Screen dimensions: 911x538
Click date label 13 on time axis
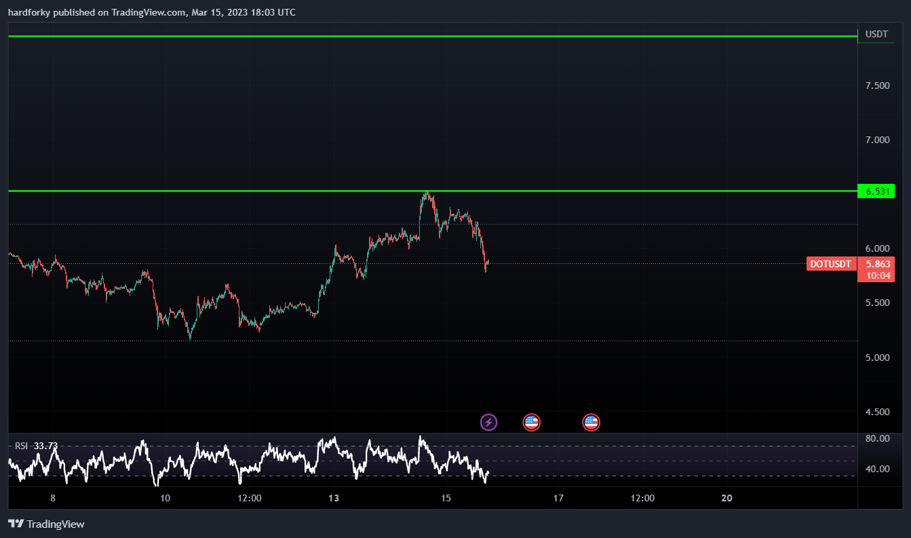333,498
